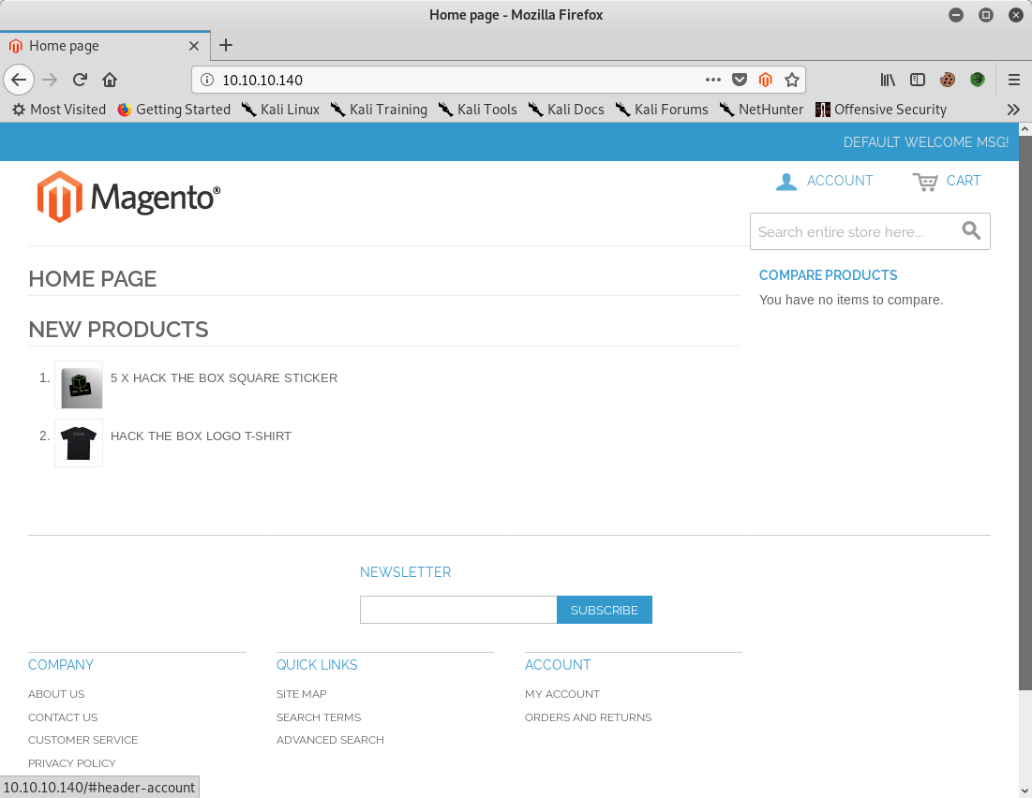This screenshot has height=798, width=1032.
Task: Open Kali Linux bookmark
Action: pos(280,110)
